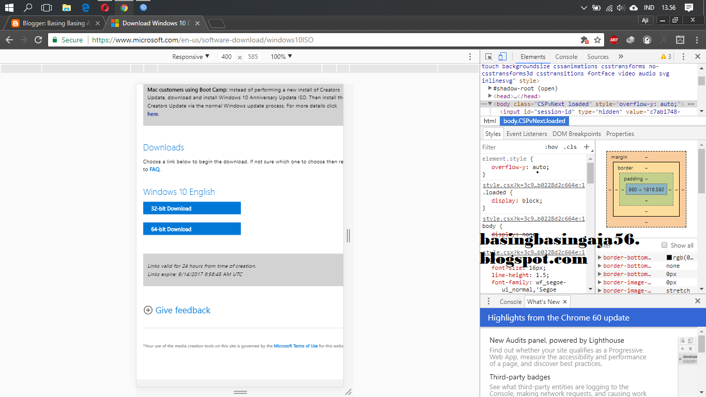
Task: Click the black border-bottom color swatch
Action: point(669,257)
